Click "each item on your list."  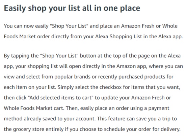(30, 87)
